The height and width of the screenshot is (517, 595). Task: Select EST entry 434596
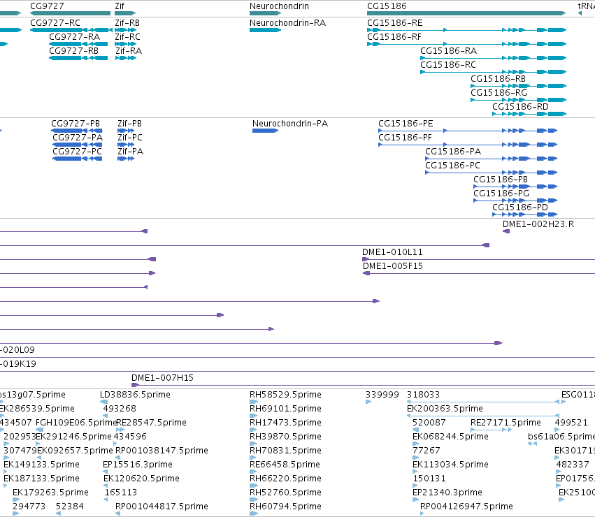(x=130, y=437)
